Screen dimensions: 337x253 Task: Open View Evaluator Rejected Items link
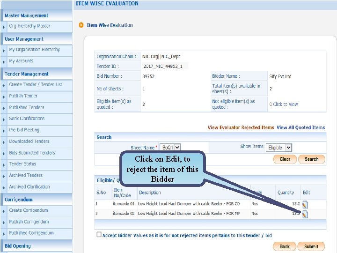(241, 127)
